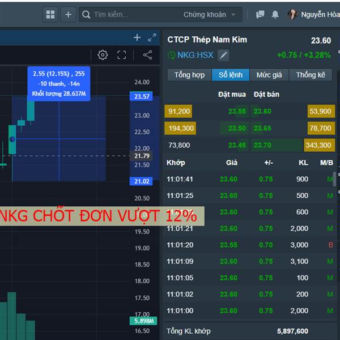Select the 11:01:05 trade row
Image resolution: width=340 pixels, height=340 pixels.
coord(249,278)
